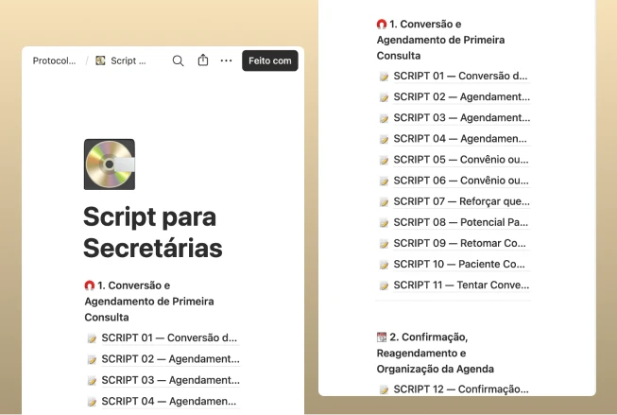Screen dimensions: 617x415
Task: Click the Feito com button
Action: (x=270, y=61)
